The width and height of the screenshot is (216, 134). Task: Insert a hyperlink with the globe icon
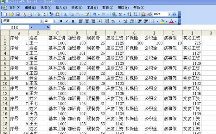pos(114,14)
